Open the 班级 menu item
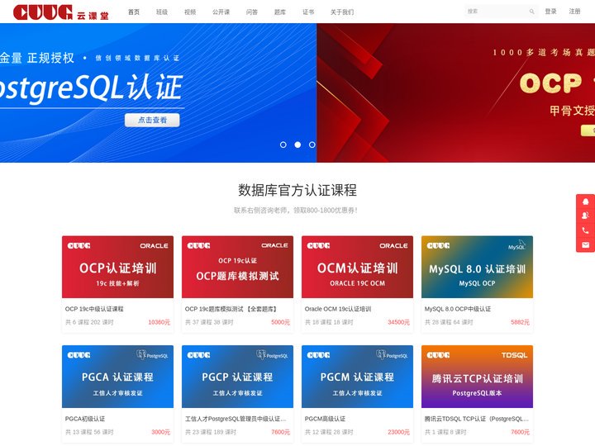 pyautogui.click(x=162, y=12)
